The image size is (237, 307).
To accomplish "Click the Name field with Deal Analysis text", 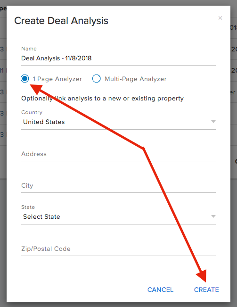I will (x=119, y=58).
